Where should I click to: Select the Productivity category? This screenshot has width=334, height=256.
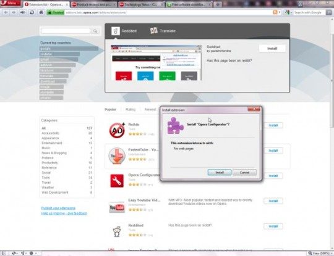[x=49, y=163]
